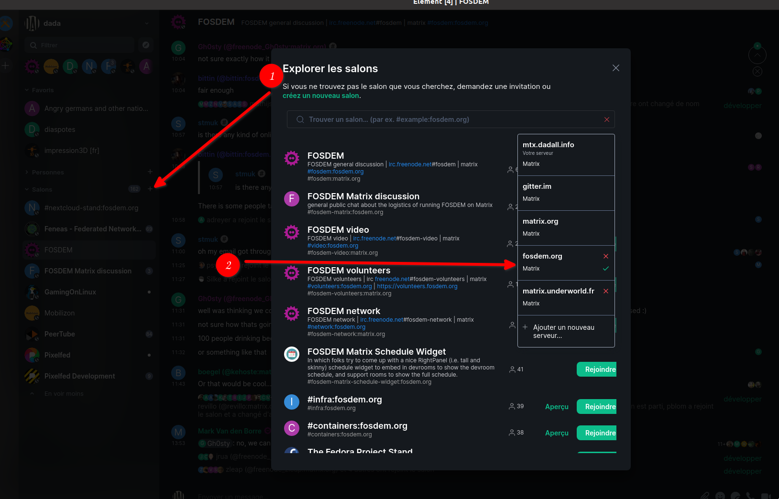The width and height of the screenshot is (779, 499).
Task: Join the #infra:fosdem.org room
Action: point(597,407)
